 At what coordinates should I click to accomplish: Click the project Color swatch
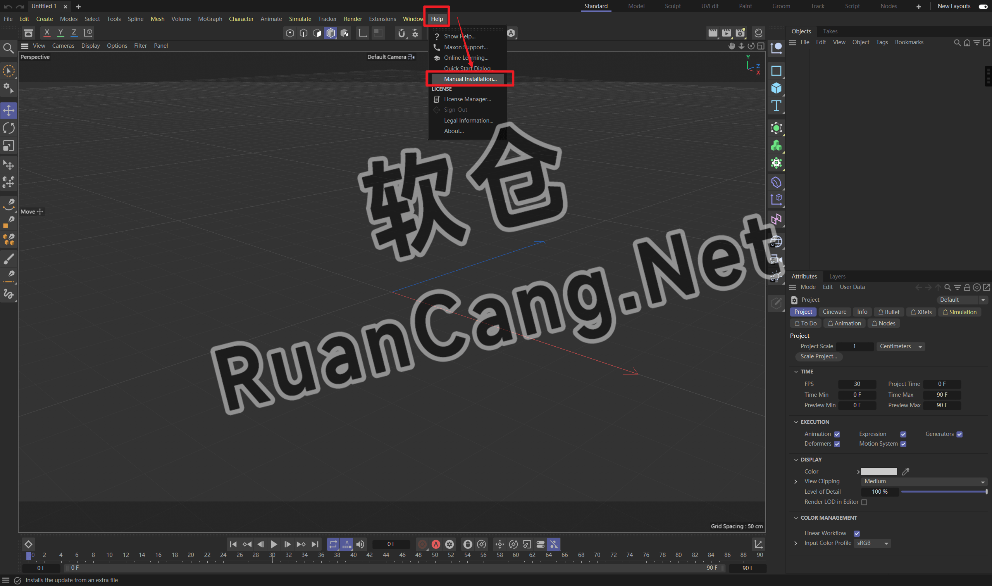tap(878, 472)
